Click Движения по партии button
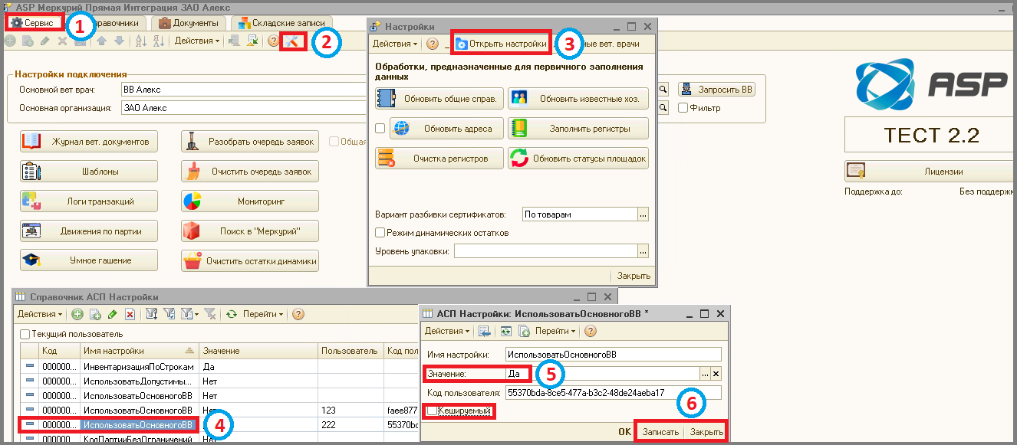Screen dimensions: 1017x445 [x=89, y=231]
